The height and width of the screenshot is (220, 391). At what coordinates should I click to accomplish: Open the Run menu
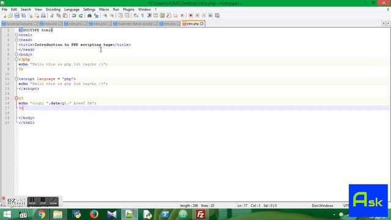(x=116, y=10)
